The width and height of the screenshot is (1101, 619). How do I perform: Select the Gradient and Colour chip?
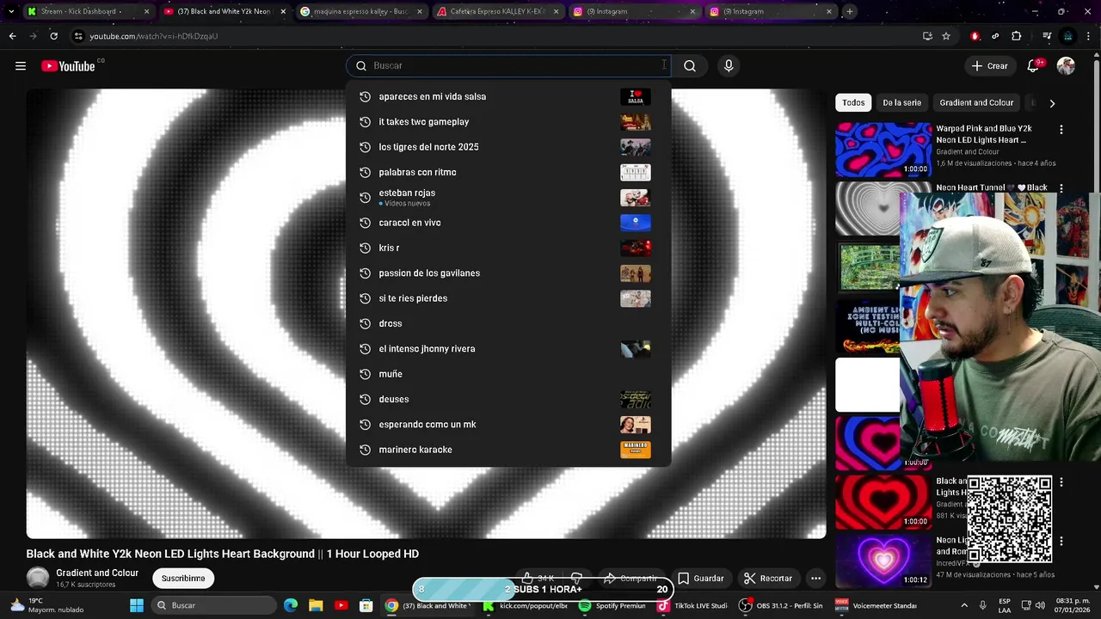[x=976, y=102]
